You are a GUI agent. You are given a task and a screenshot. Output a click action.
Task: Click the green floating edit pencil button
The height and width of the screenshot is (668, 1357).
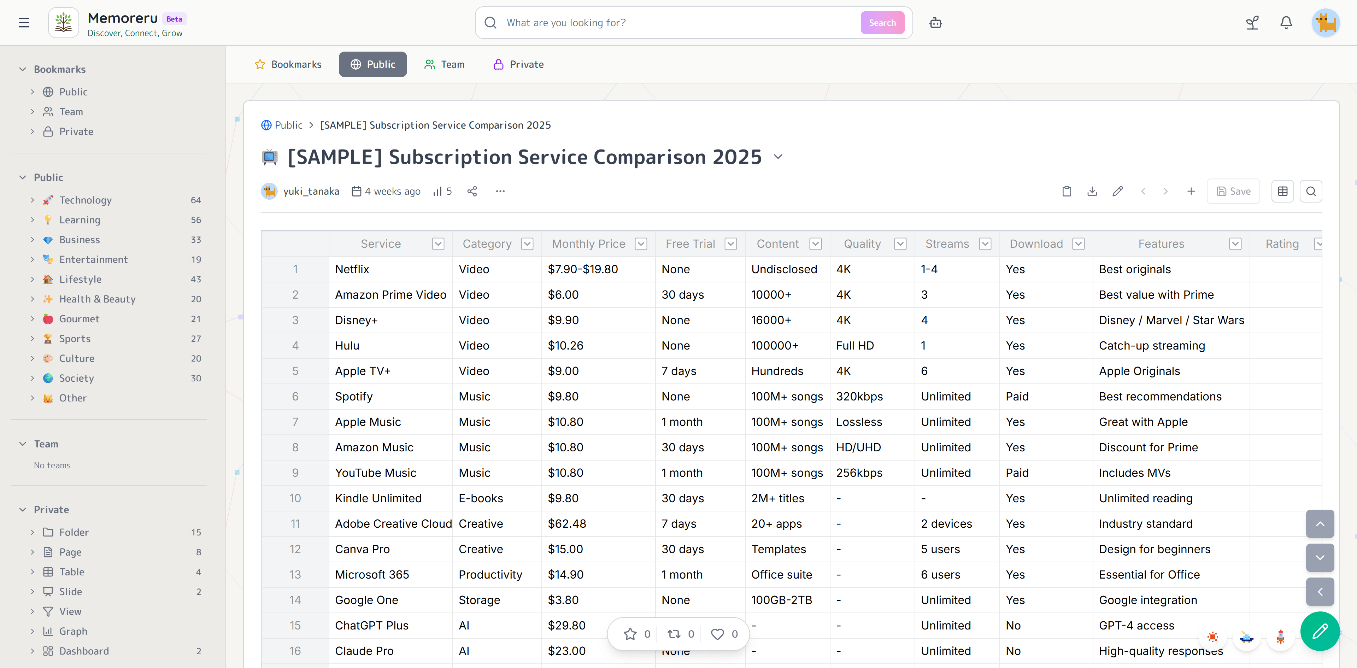click(x=1320, y=631)
